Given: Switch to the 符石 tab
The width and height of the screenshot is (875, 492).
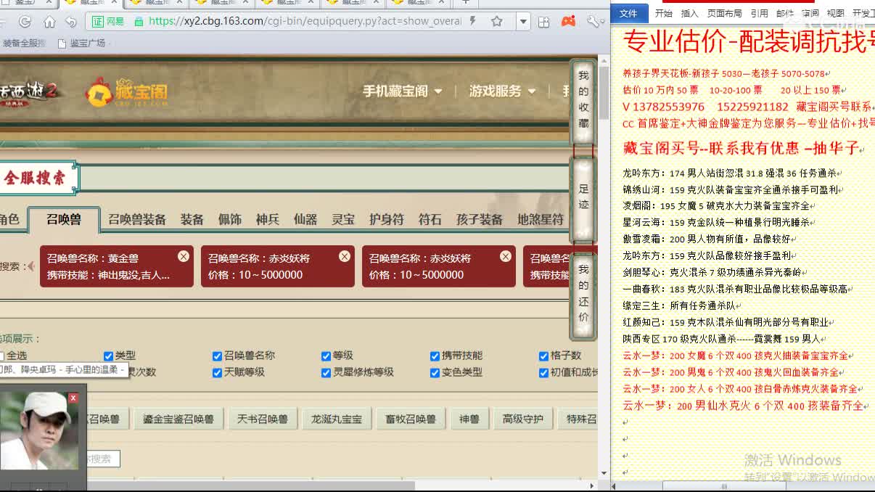Looking at the screenshot, I should click(430, 219).
